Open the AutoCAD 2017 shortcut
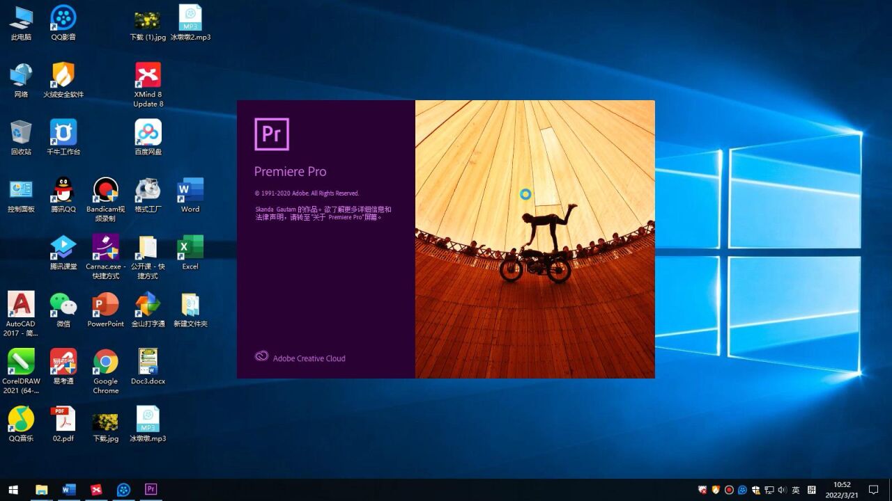892x501 pixels. 21,314
